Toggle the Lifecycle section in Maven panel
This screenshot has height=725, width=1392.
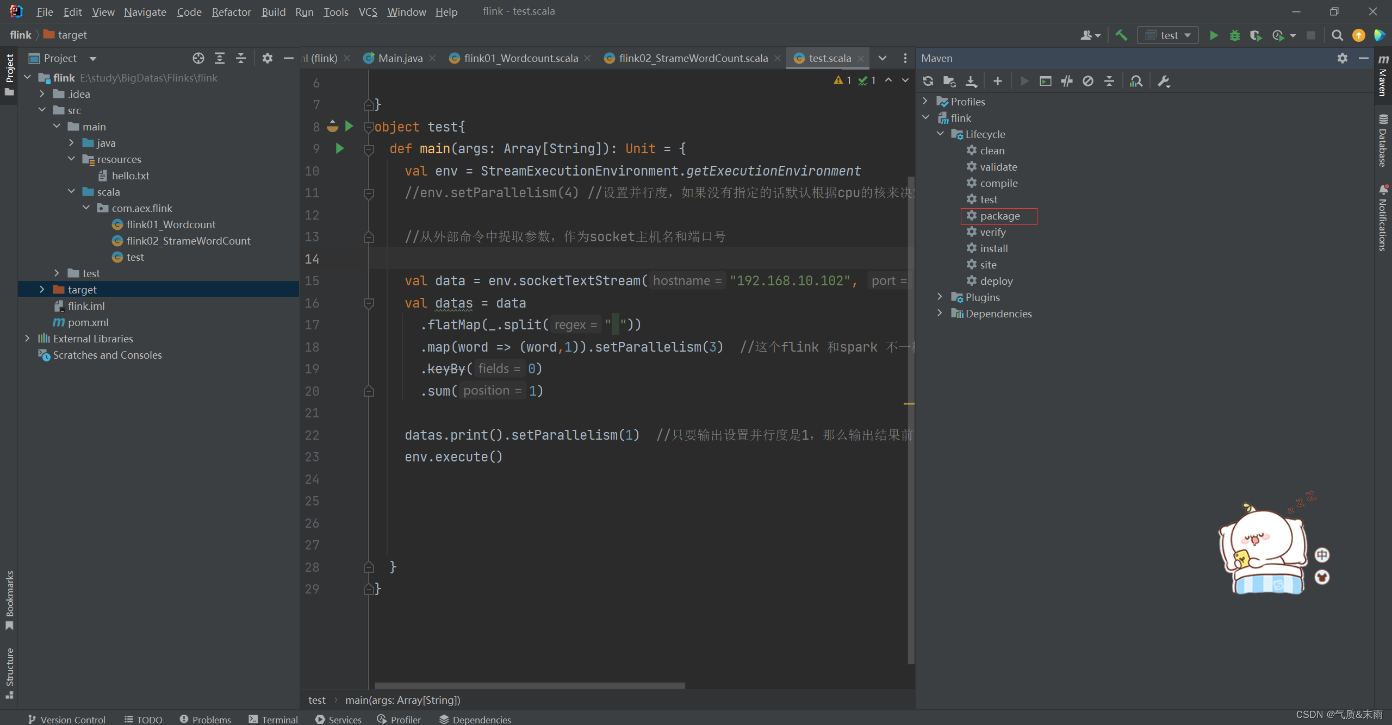click(x=941, y=133)
